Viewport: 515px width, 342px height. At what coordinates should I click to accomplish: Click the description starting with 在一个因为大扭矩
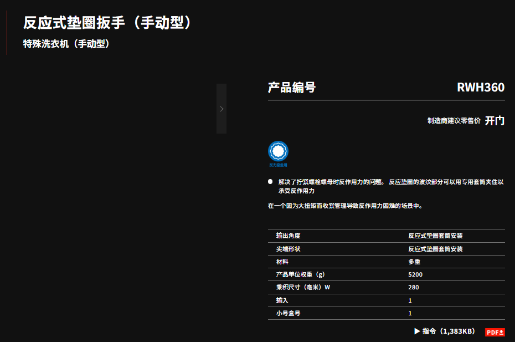tap(346, 206)
